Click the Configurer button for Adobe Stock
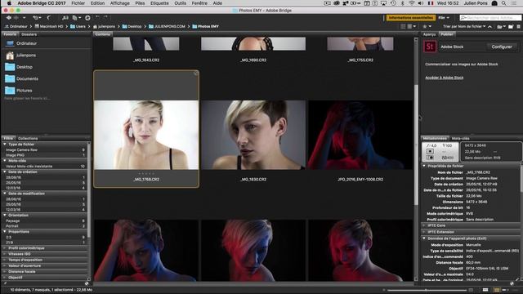523x294 pixels. (502, 47)
